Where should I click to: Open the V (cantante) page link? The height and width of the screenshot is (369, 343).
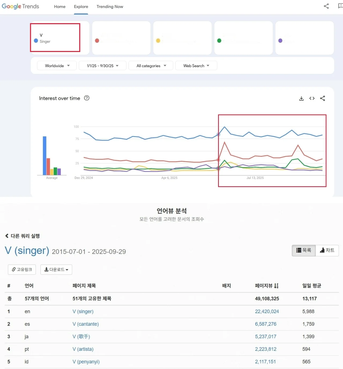pyautogui.click(x=85, y=324)
